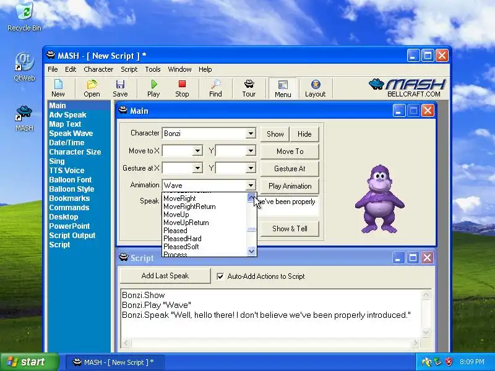Click the Hide character button

tap(304, 134)
